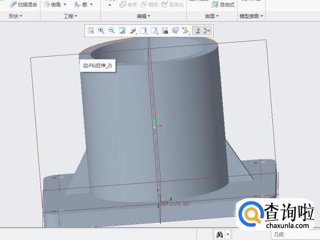Toggle the spin center display
This screenshot has height=240, width=320.
click(207, 31)
